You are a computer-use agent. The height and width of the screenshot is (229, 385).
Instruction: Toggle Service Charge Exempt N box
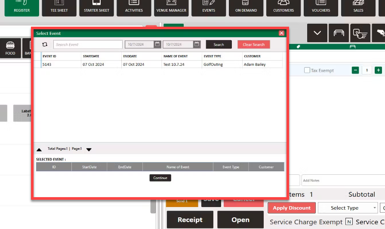click(x=349, y=222)
